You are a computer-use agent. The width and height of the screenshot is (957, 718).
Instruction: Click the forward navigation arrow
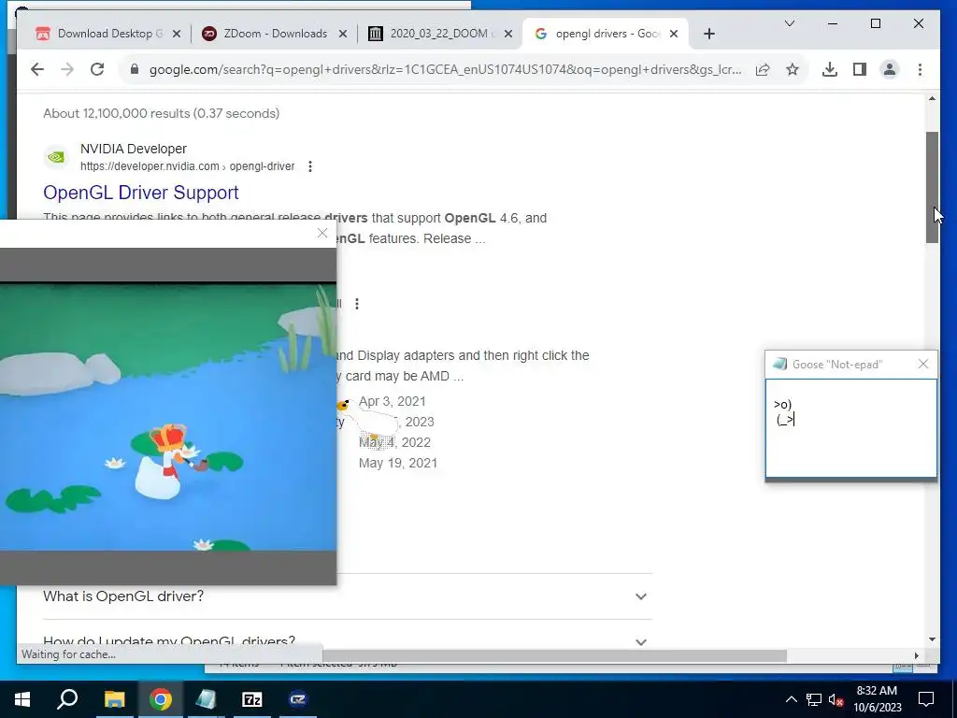pos(67,69)
